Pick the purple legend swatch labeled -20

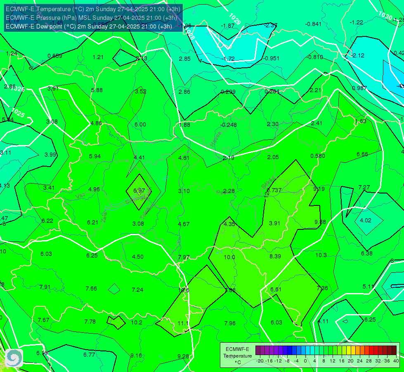click(x=258, y=351)
